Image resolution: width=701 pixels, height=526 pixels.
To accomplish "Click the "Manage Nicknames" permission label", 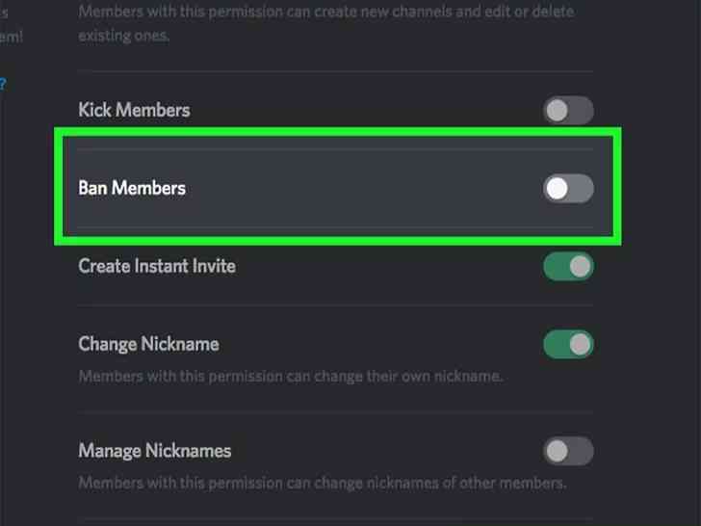I will [x=154, y=451].
